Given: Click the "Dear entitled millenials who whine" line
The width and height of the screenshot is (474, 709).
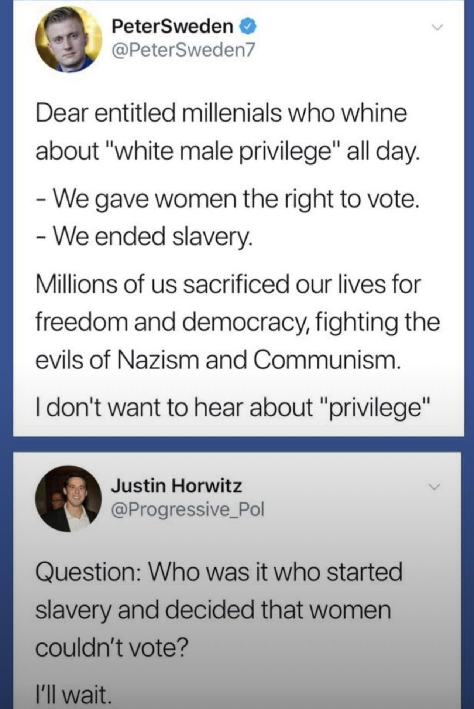Looking at the screenshot, I should 221,113.
